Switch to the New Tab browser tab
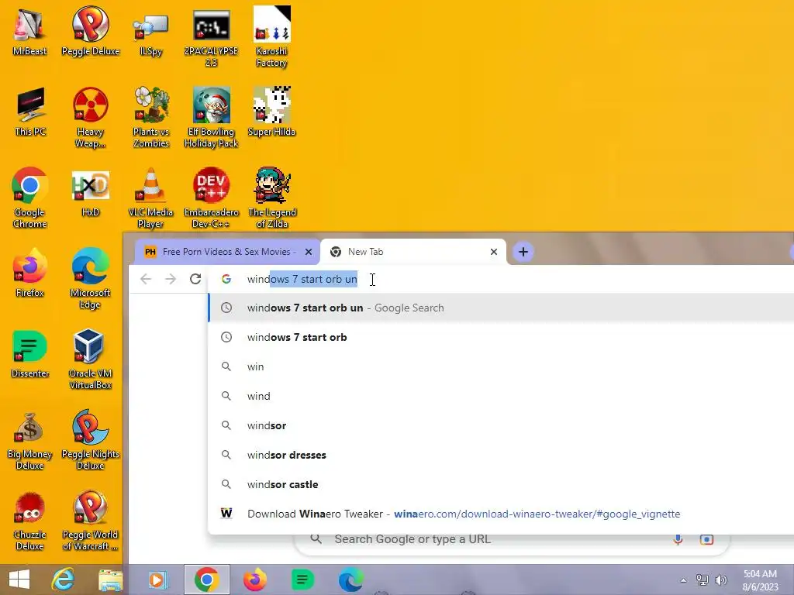This screenshot has height=595, width=794. pyautogui.click(x=413, y=252)
